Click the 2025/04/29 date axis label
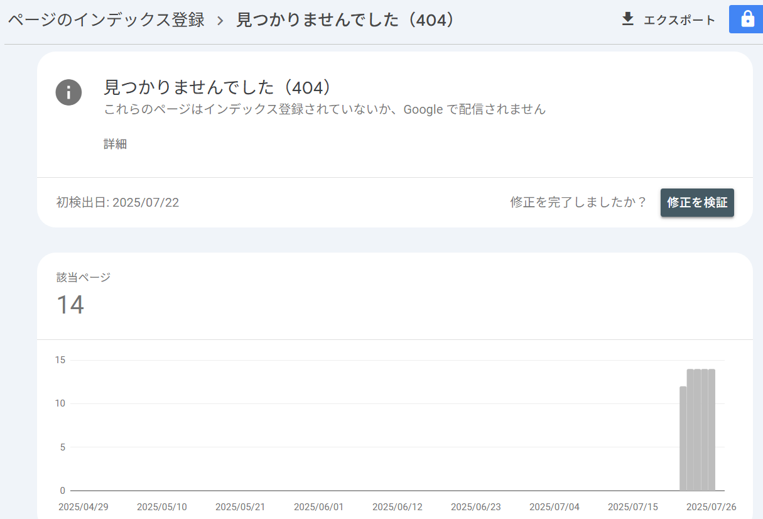 click(84, 507)
